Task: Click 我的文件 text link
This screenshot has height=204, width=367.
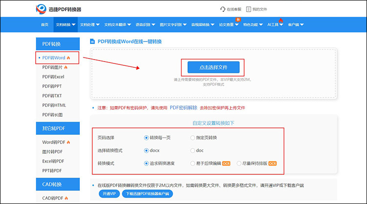Action: (259, 9)
